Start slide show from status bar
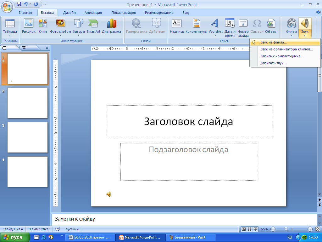This screenshot has height=242, width=322. 255,229
